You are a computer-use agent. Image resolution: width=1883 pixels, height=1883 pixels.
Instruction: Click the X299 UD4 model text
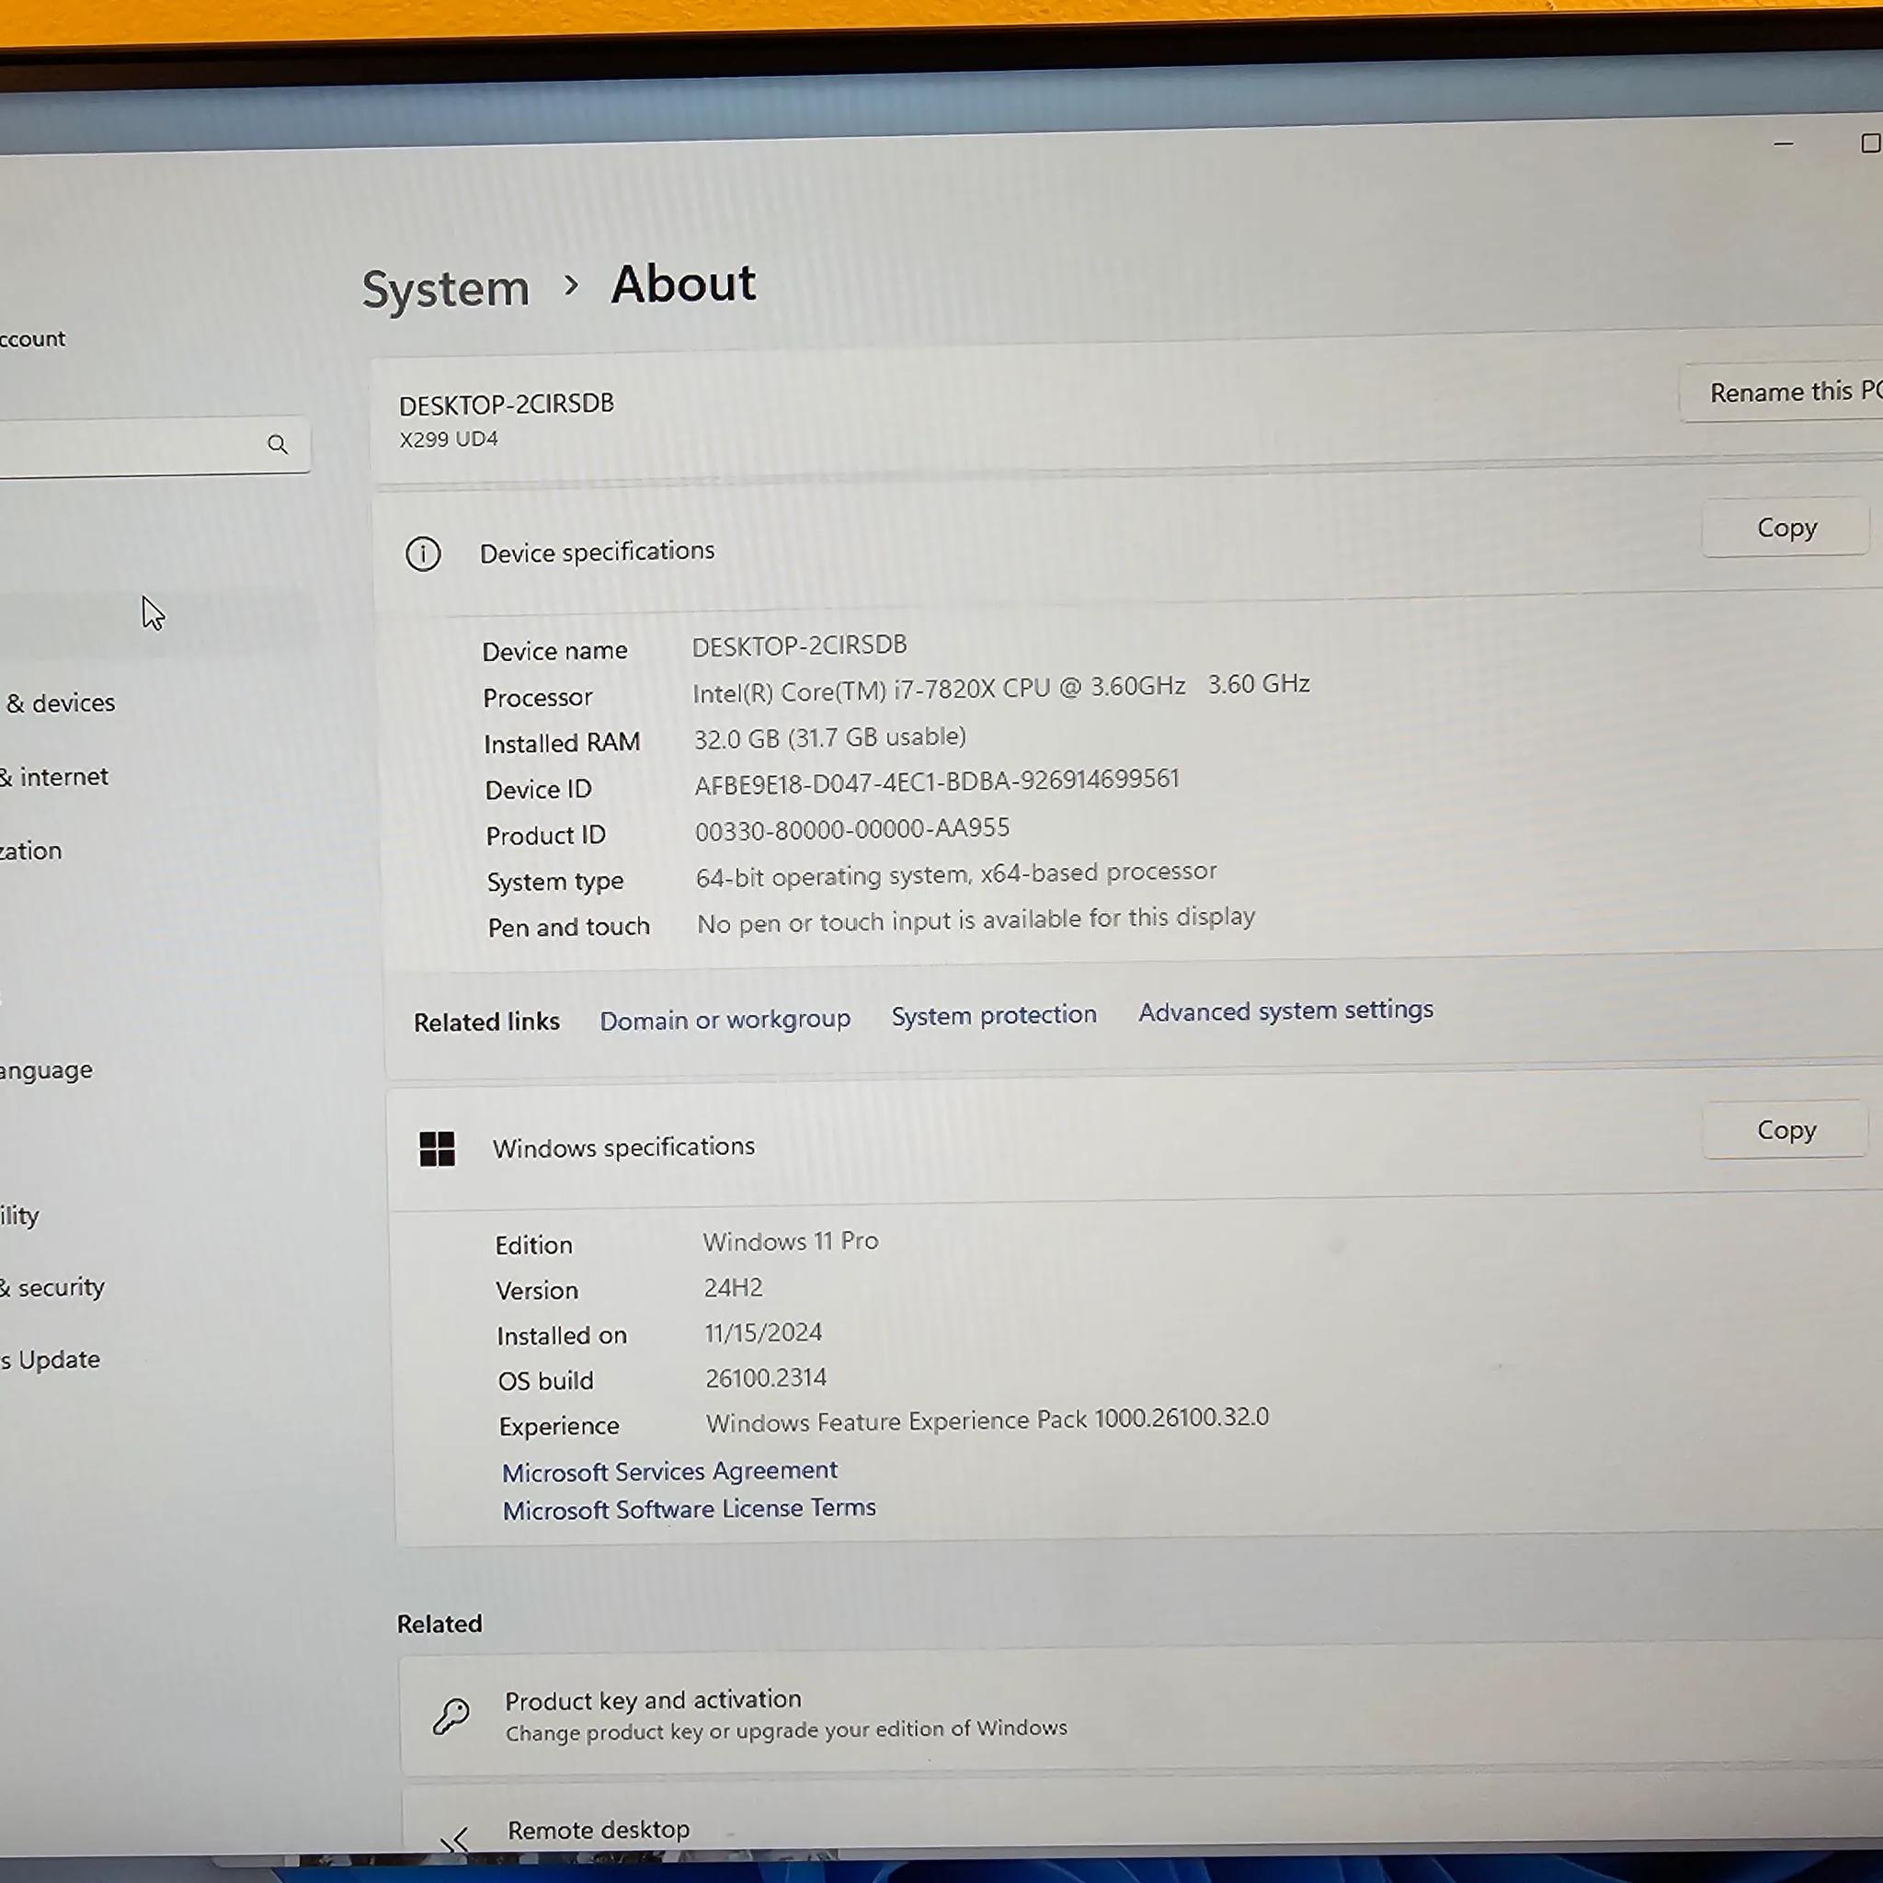(449, 439)
